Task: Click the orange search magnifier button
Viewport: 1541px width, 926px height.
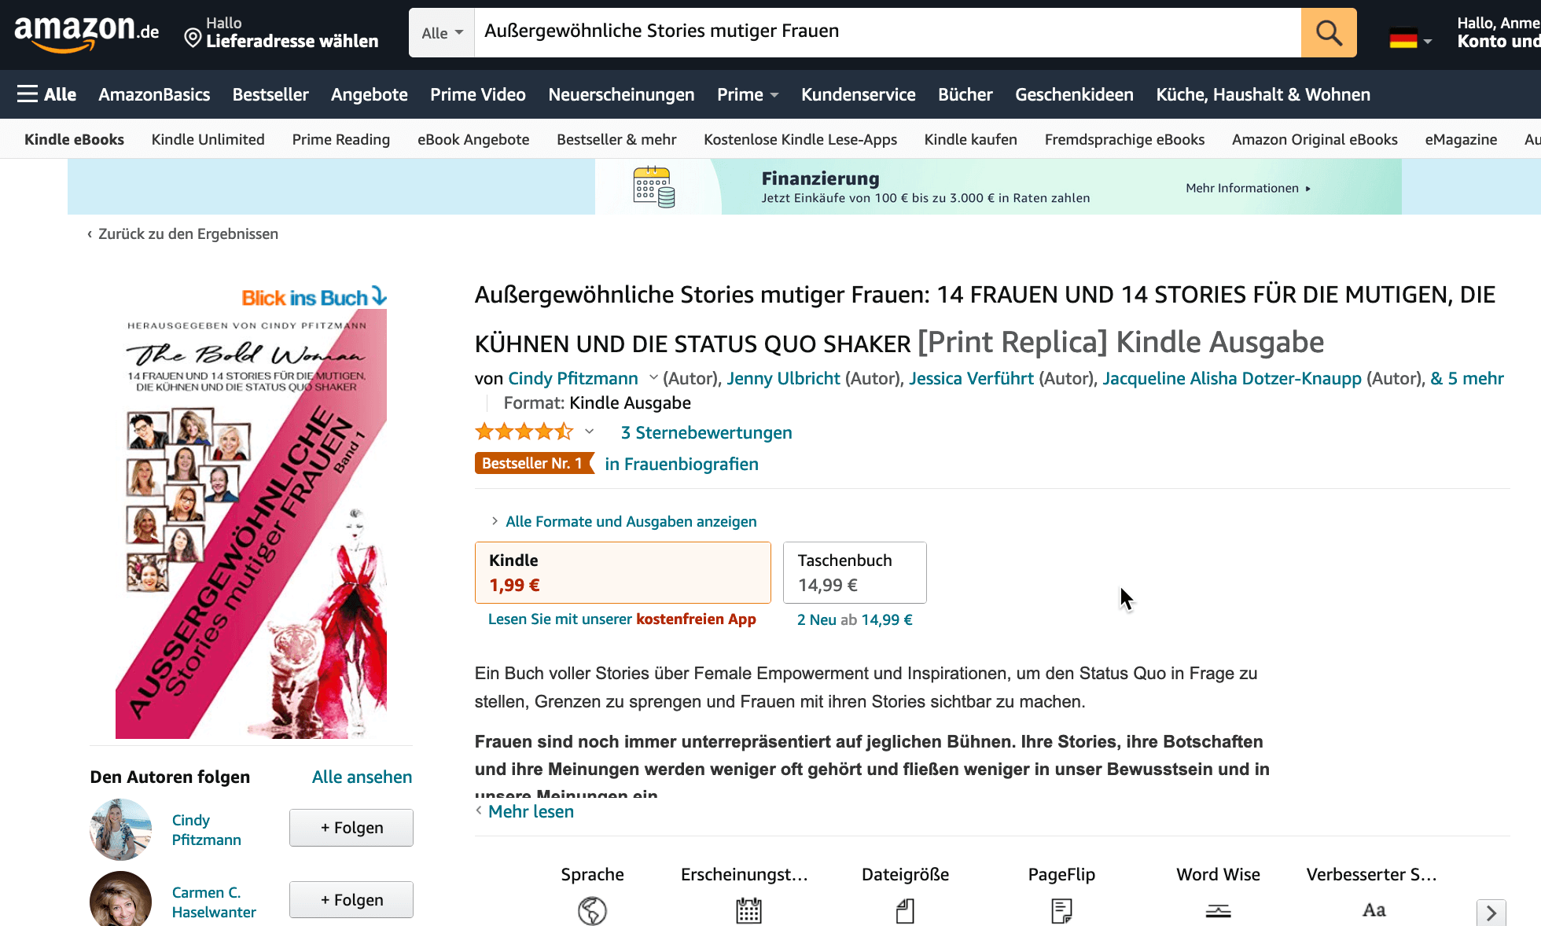Action: [x=1329, y=33]
